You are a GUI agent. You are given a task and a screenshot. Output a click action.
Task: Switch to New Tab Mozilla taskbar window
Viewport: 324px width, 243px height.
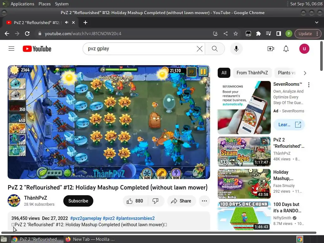(x=90, y=239)
